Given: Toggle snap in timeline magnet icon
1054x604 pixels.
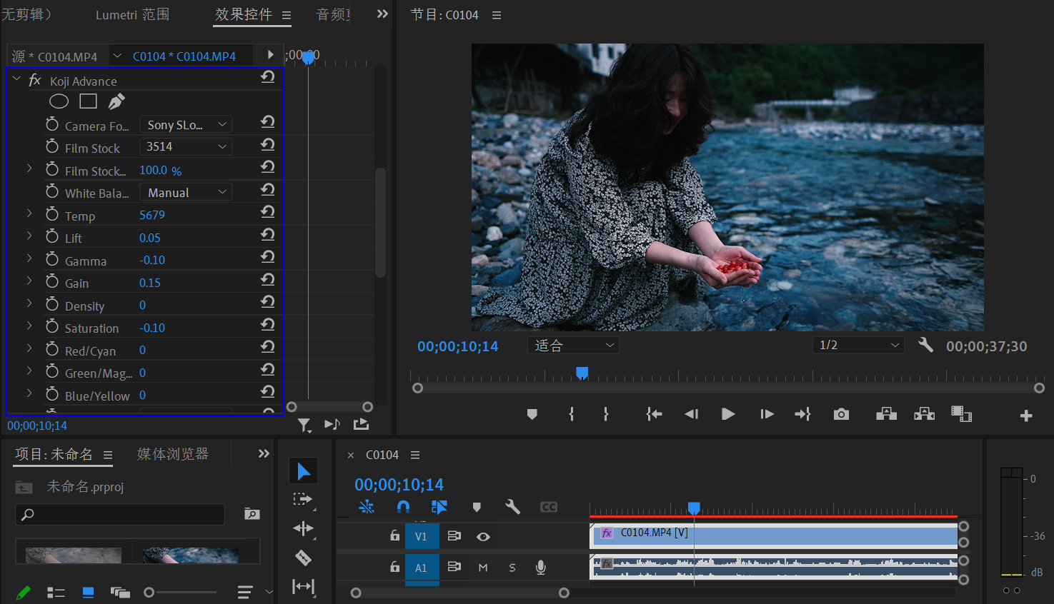Looking at the screenshot, I should [x=403, y=507].
